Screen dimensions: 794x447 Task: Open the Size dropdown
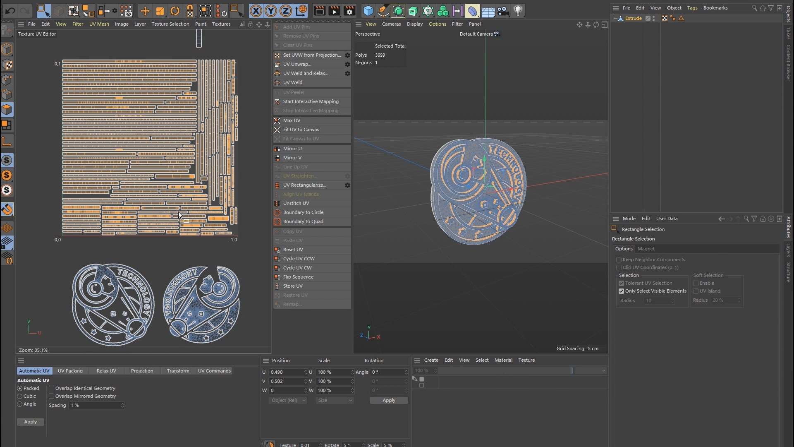pos(334,401)
